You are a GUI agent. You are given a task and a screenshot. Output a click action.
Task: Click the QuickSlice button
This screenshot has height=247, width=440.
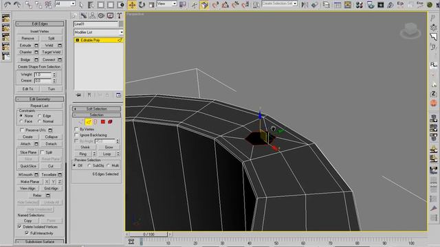click(x=28, y=166)
